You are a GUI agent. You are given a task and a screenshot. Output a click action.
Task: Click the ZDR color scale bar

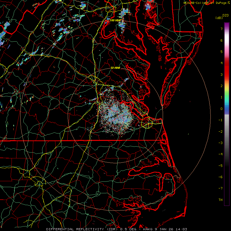pos(227,114)
